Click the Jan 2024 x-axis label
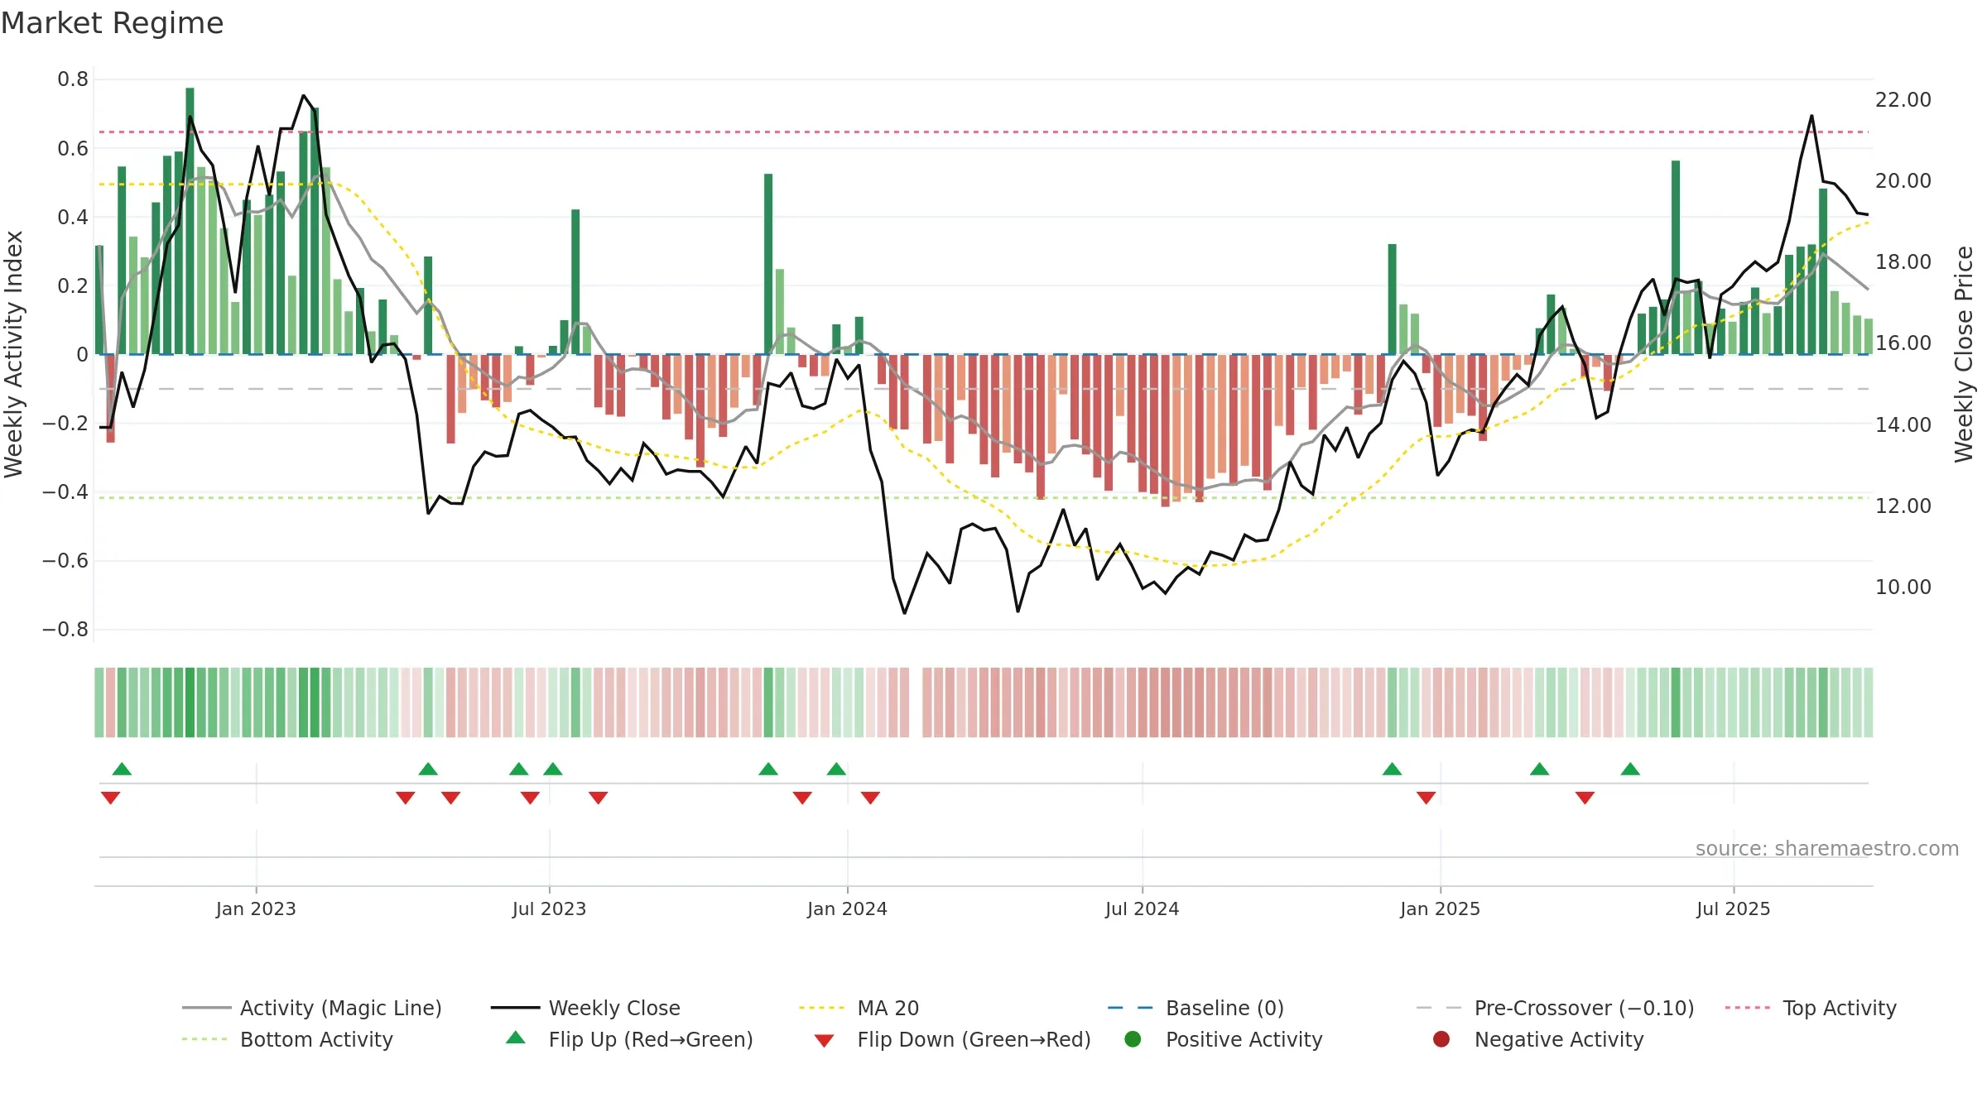1987x1117 pixels. (847, 908)
